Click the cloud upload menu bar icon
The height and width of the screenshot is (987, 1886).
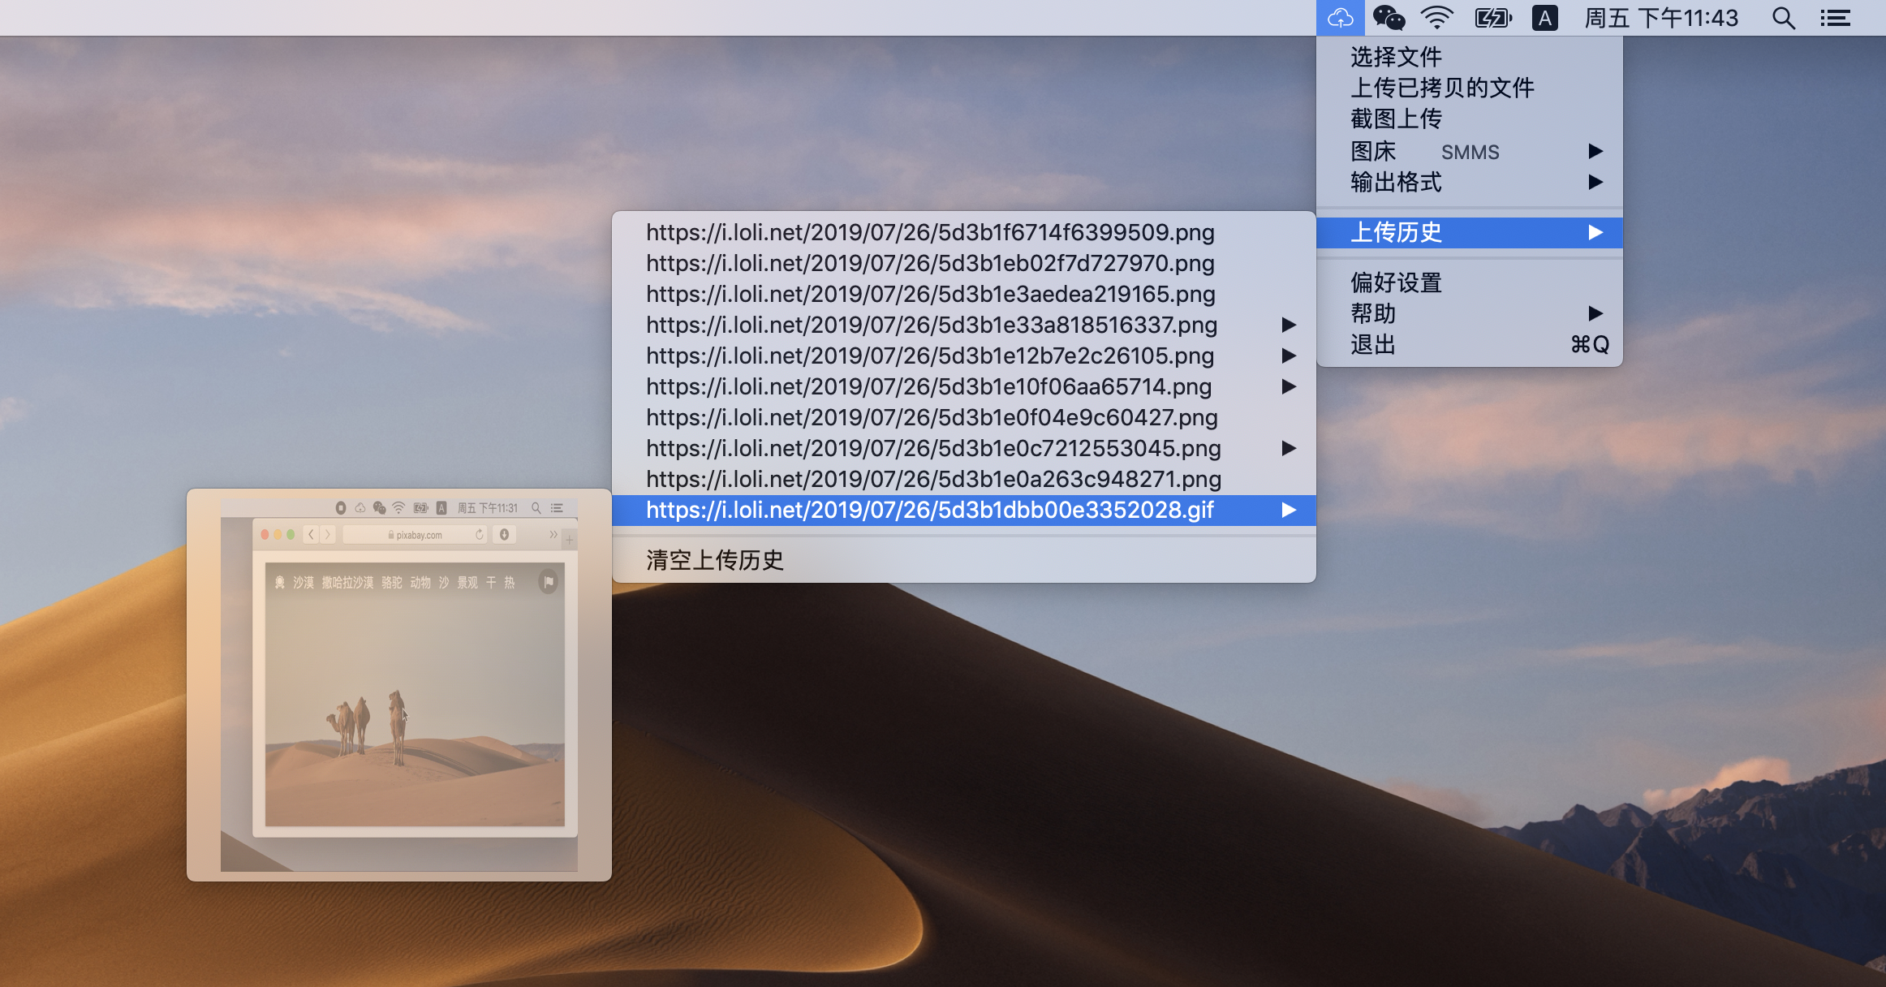(x=1340, y=18)
